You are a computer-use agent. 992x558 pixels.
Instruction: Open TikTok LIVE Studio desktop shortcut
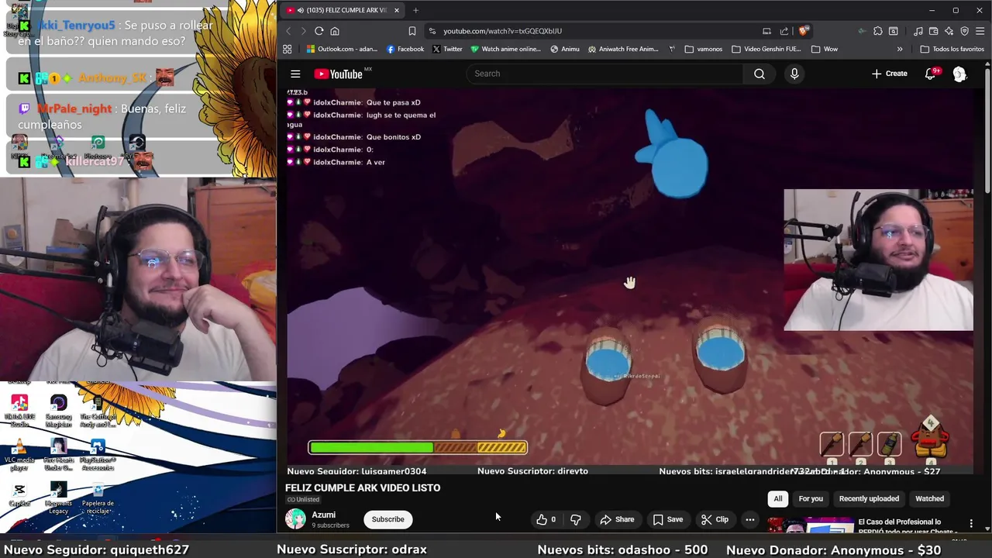point(19,411)
